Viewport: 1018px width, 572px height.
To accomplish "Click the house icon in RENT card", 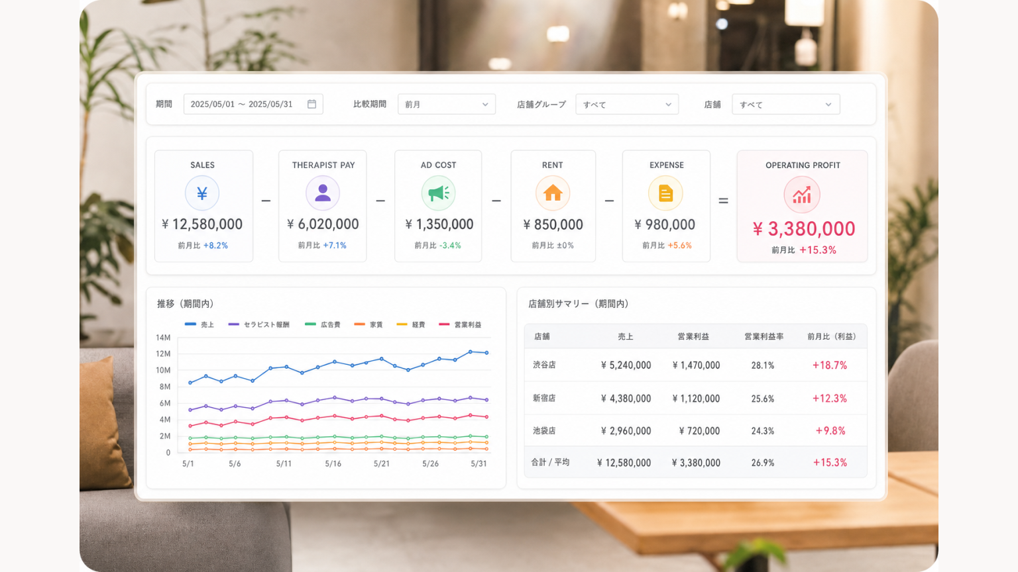I will 553,193.
